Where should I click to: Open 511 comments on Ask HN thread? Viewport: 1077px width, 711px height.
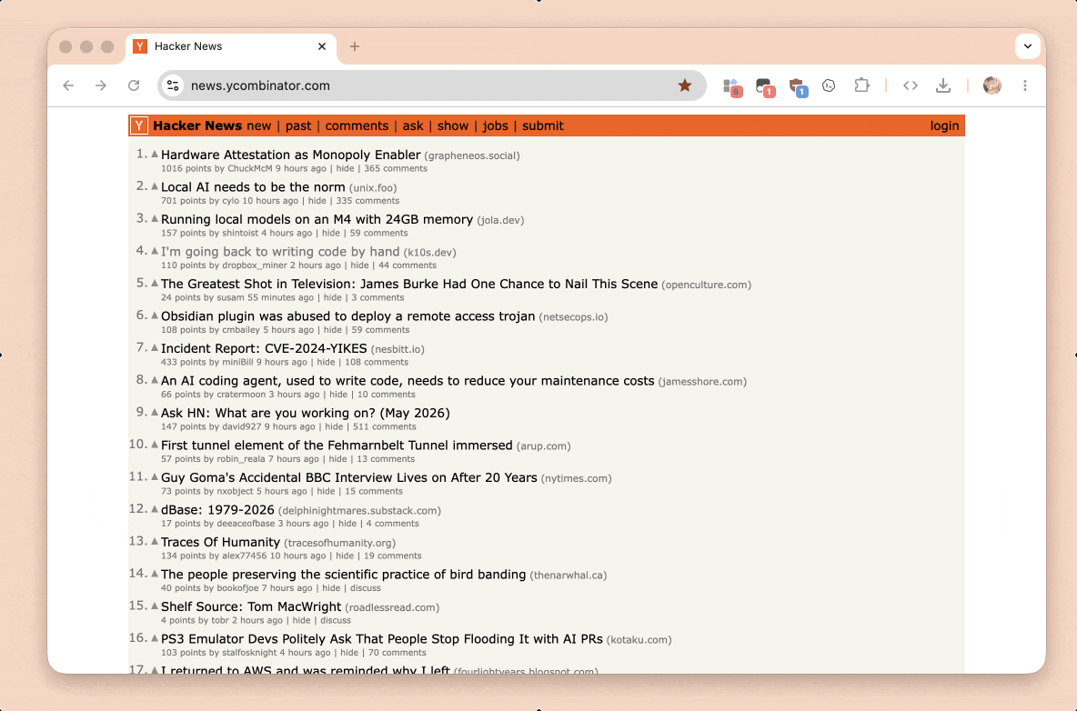pyautogui.click(x=385, y=426)
